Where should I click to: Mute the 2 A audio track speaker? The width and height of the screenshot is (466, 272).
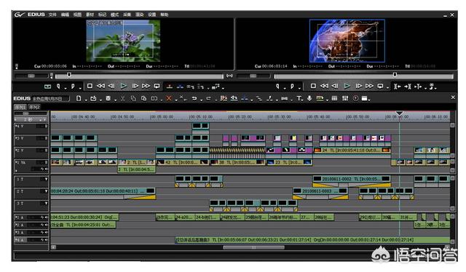46,225
